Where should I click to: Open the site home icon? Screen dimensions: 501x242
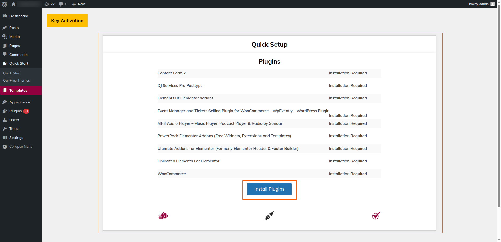point(14,4)
